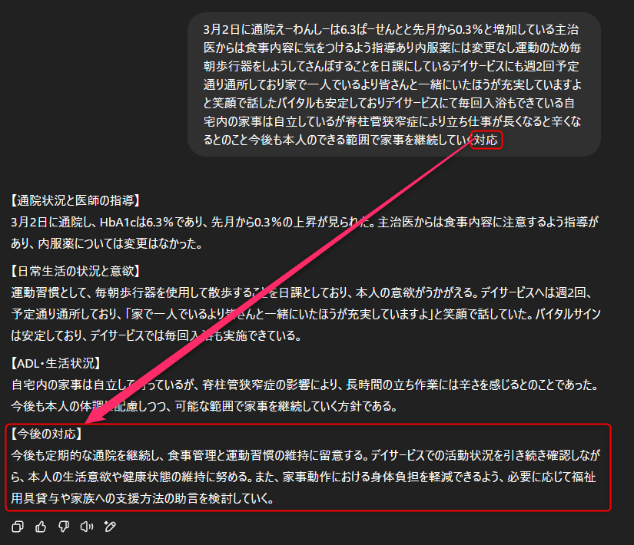Select the 【今後の対応】 heading

[x=47, y=434]
